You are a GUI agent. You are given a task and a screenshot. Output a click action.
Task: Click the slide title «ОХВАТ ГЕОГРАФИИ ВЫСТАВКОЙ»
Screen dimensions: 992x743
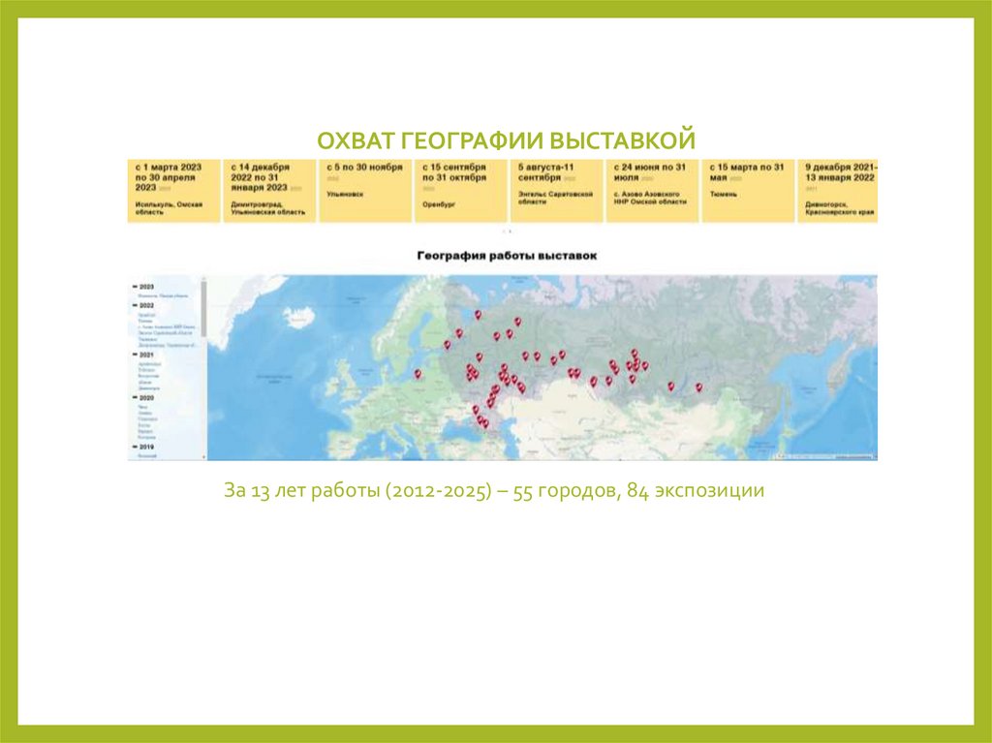pos(506,139)
